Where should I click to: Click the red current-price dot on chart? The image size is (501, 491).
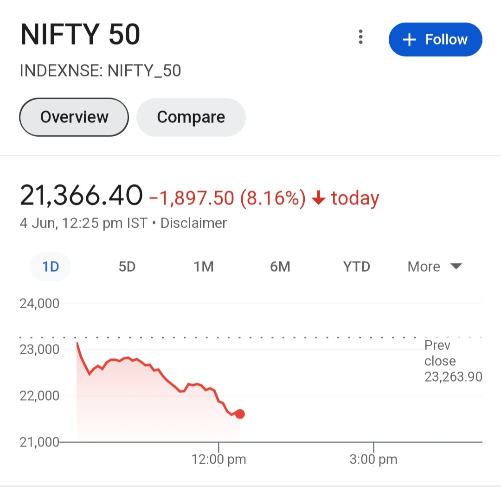coord(240,414)
